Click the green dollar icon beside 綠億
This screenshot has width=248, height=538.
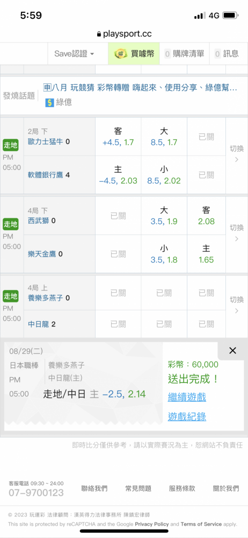(49, 102)
